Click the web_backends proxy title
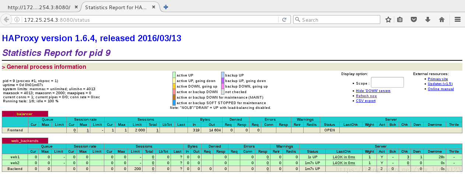The width and height of the screenshot is (465, 177). 25,141
